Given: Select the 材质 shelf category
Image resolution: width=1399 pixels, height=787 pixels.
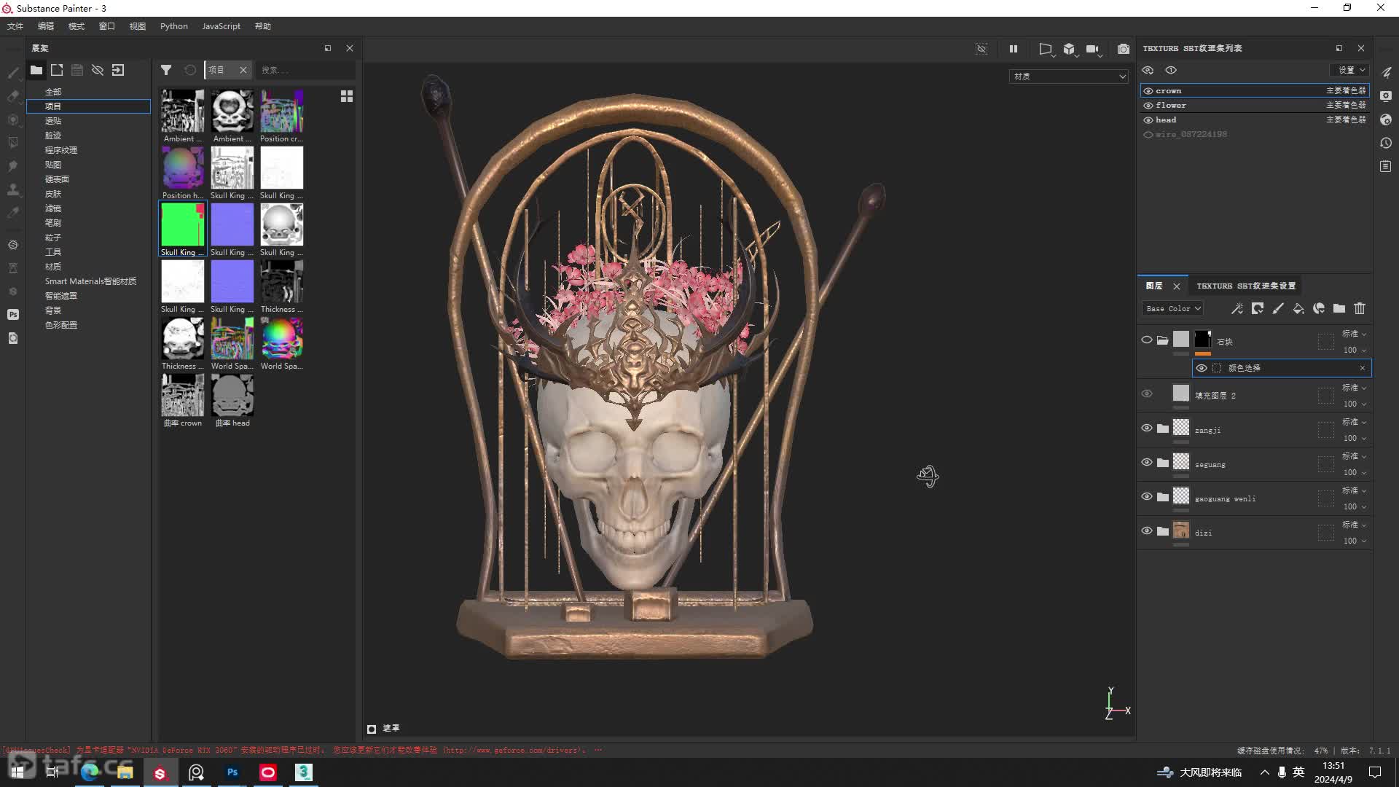Looking at the screenshot, I should point(53,267).
